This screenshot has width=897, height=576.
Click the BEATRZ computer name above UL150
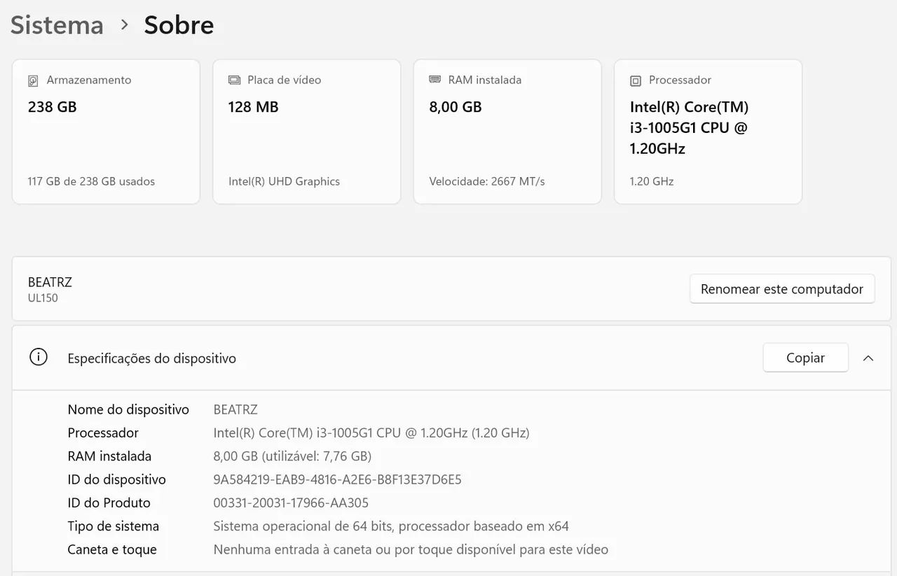click(50, 282)
